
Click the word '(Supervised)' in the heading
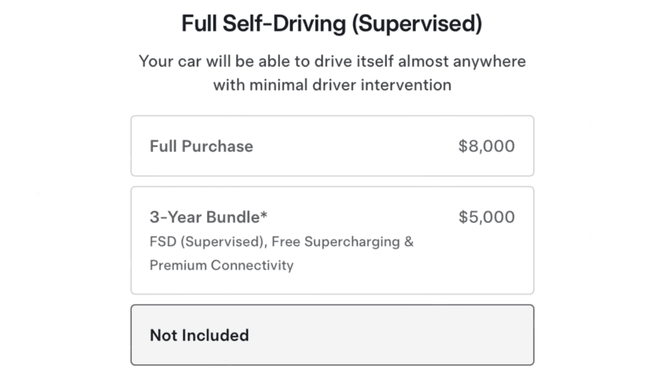pyautogui.click(x=419, y=25)
